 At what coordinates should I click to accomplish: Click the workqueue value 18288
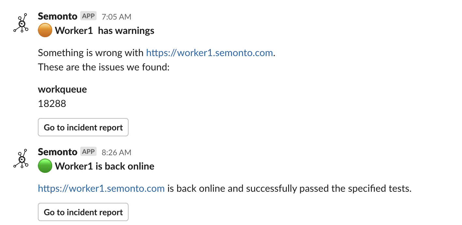[52, 104]
